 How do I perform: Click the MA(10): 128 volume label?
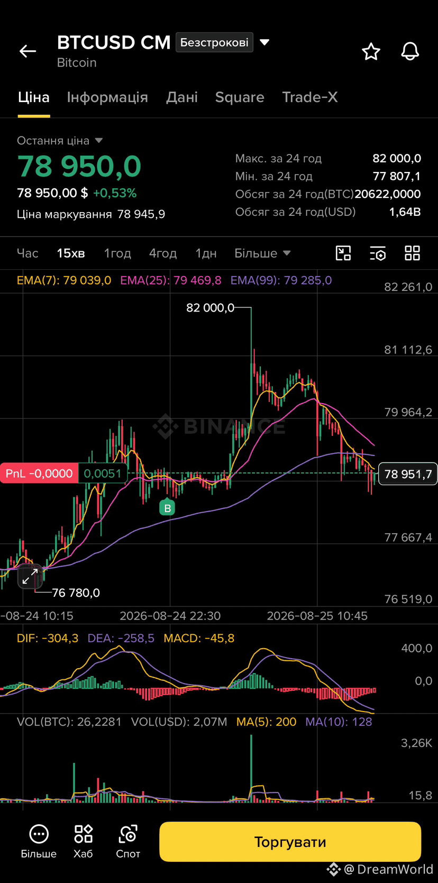tap(339, 722)
